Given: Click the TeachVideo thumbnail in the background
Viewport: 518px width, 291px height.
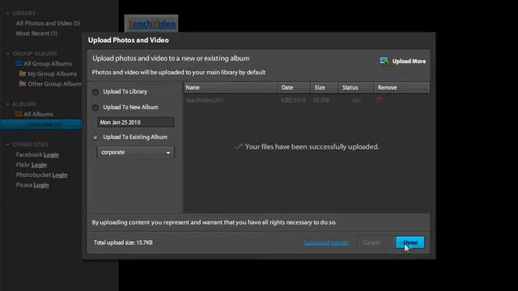Looking at the screenshot, I should point(151,23).
